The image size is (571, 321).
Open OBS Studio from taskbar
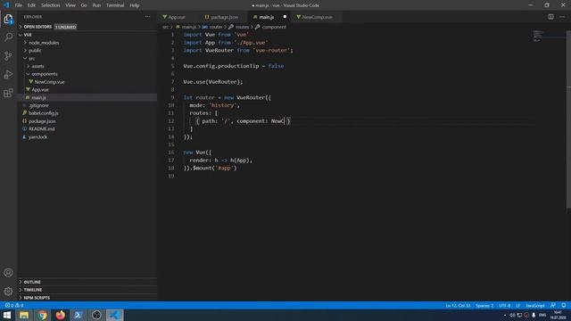[96, 315]
